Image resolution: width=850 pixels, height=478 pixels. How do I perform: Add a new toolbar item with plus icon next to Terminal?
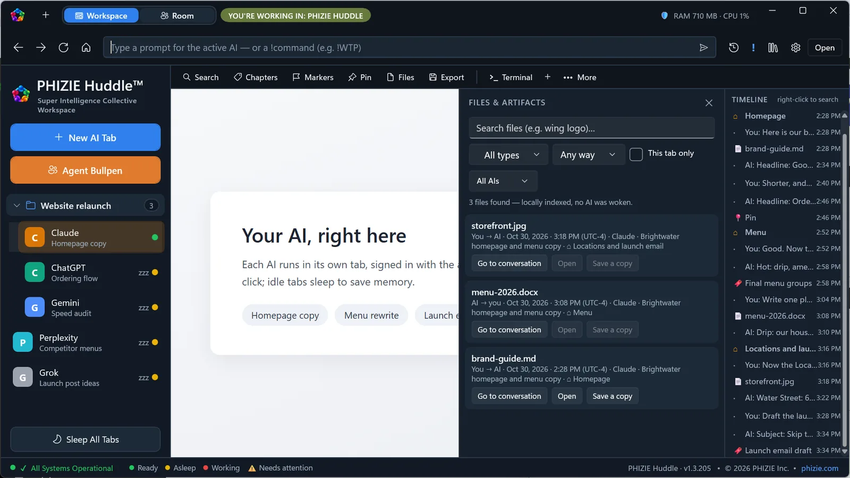[548, 77]
